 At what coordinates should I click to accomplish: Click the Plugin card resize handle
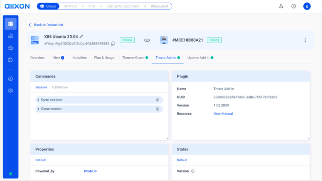point(308,138)
